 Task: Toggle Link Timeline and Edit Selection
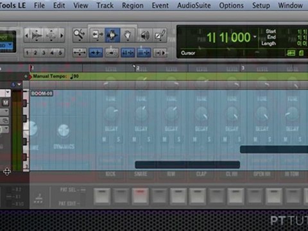128,53
